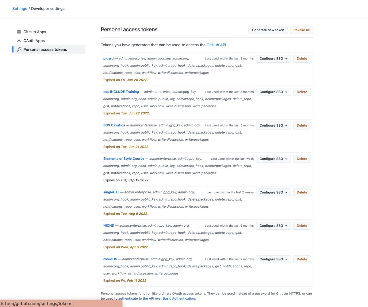Go to Settings breadcrumb link

point(20,9)
